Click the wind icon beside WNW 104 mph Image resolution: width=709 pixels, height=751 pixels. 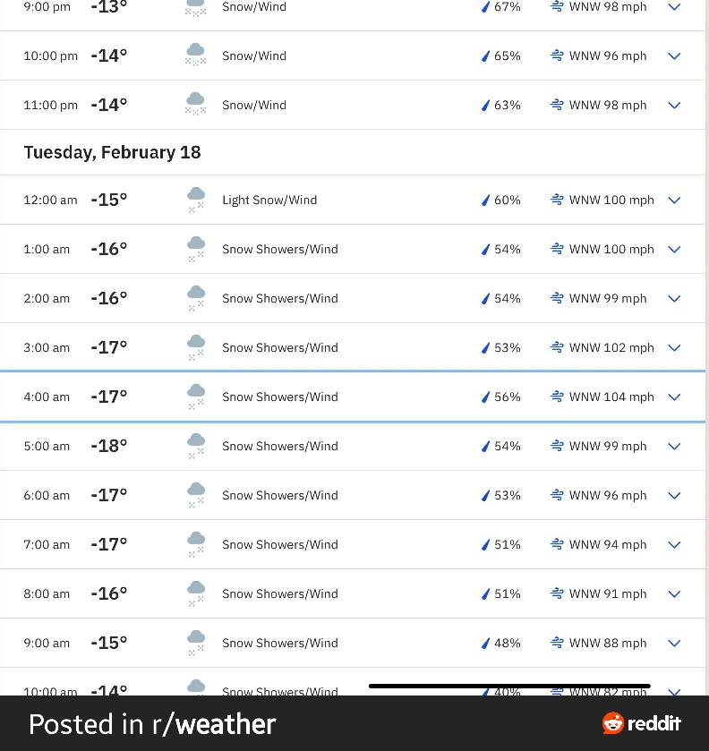click(557, 397)
